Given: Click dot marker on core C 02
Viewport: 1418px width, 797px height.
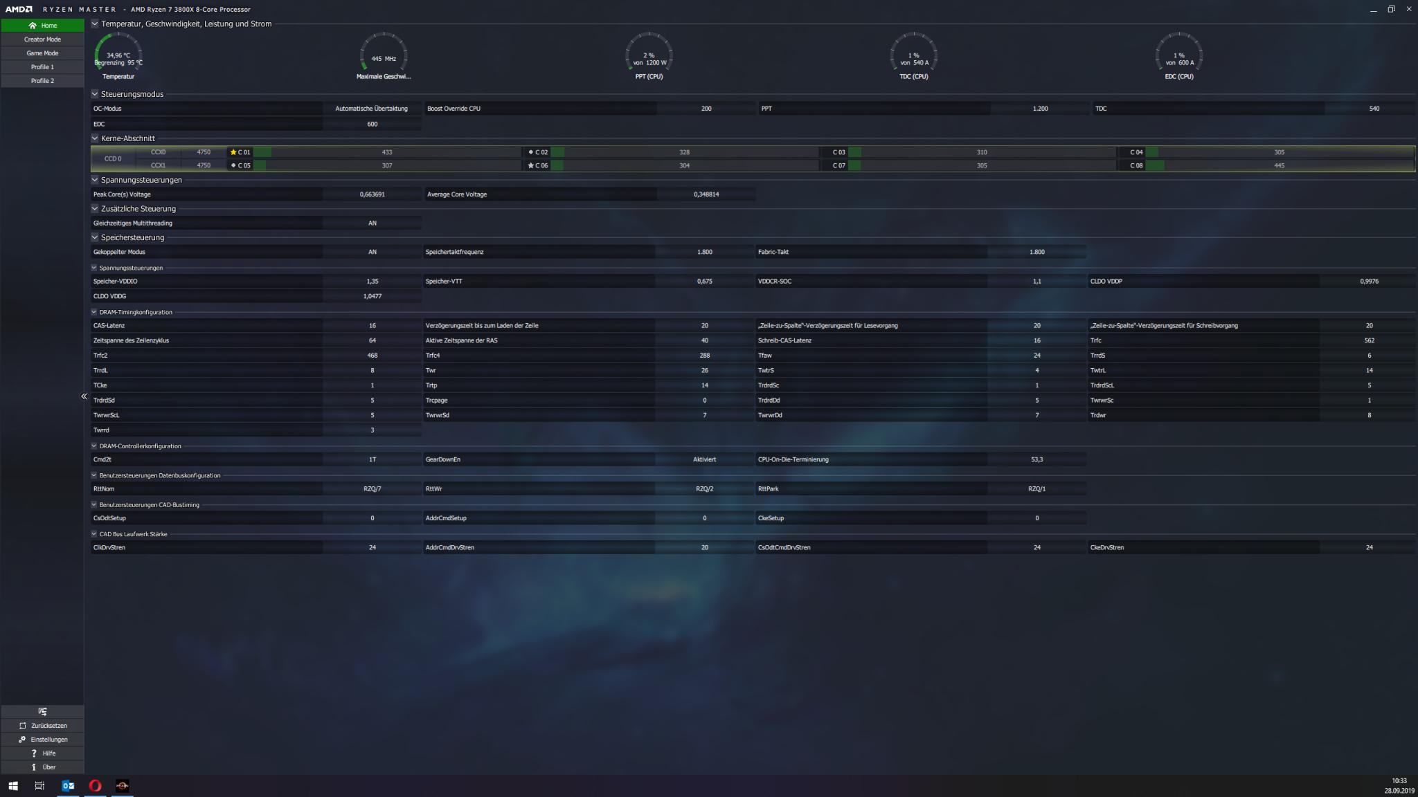Looking at the screenshot, I should [x=530, y=152].
